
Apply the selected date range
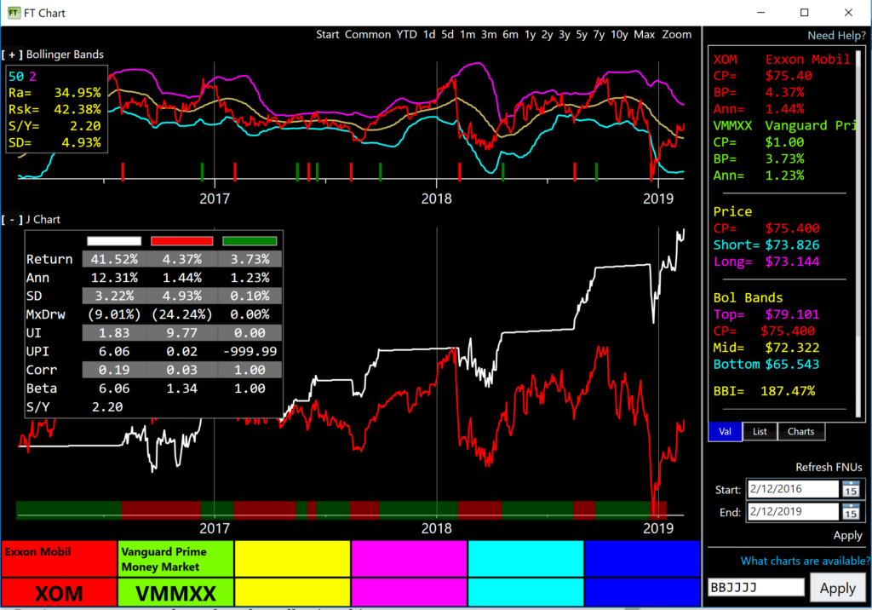coord(847,535)
